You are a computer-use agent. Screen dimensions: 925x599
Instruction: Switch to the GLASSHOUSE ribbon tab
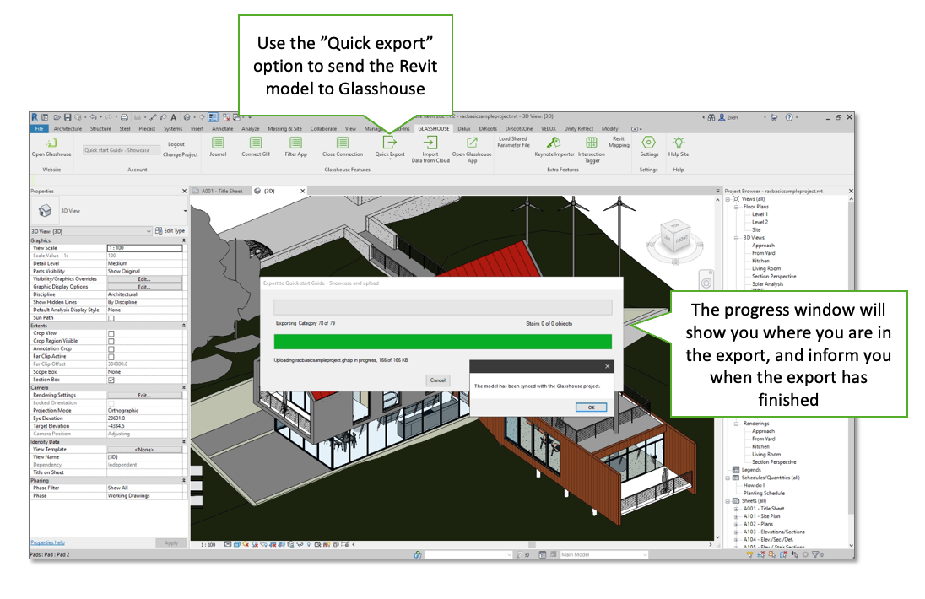pos(434,128)
